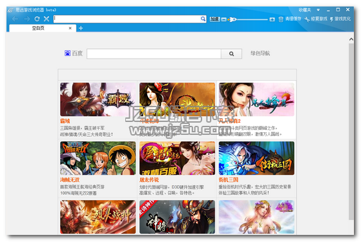Image resolution: width=361 pixels, height=242 pixels.
Task: Click the address bar magnifier icon
Action: (x=203, y=19)
